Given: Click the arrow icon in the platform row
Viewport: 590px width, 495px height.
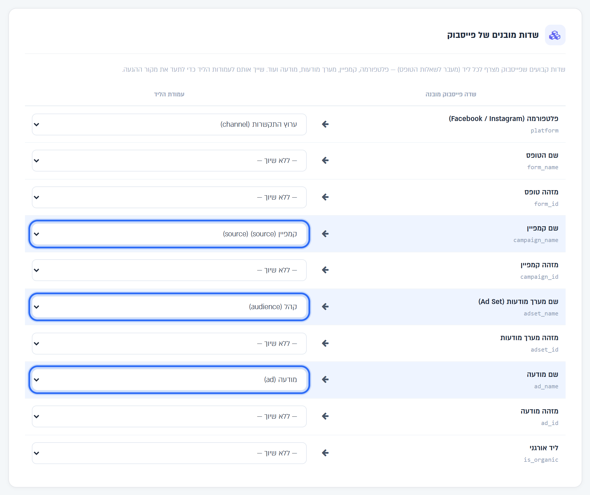Looking at the screenshot, I should coord(325,124).
